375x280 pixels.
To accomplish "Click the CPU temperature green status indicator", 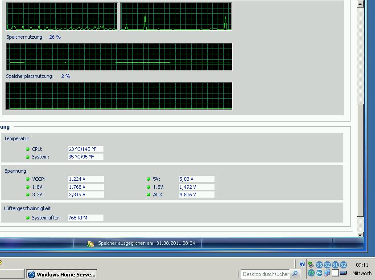I will click(28, 149).
